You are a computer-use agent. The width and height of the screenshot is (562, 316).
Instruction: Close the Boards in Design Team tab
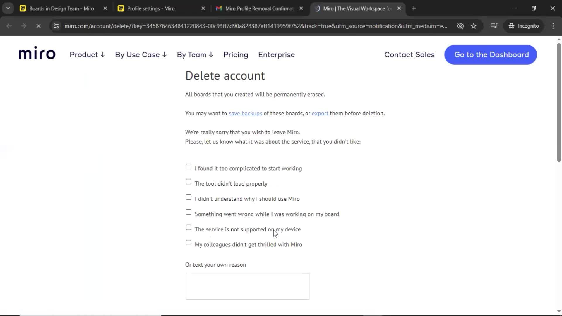(105, 8)
